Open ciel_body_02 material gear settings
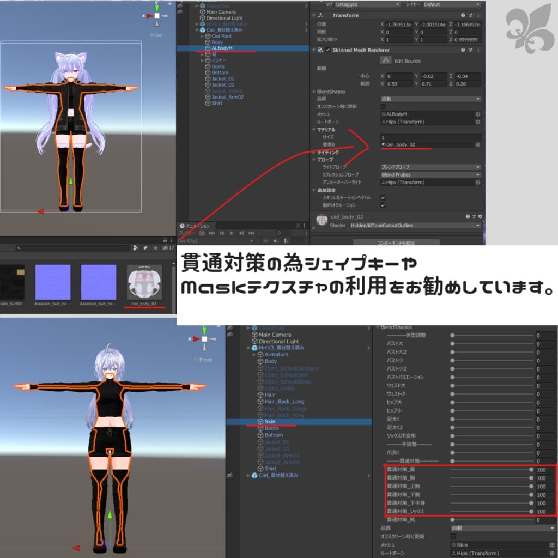 [x=480, y=216]
